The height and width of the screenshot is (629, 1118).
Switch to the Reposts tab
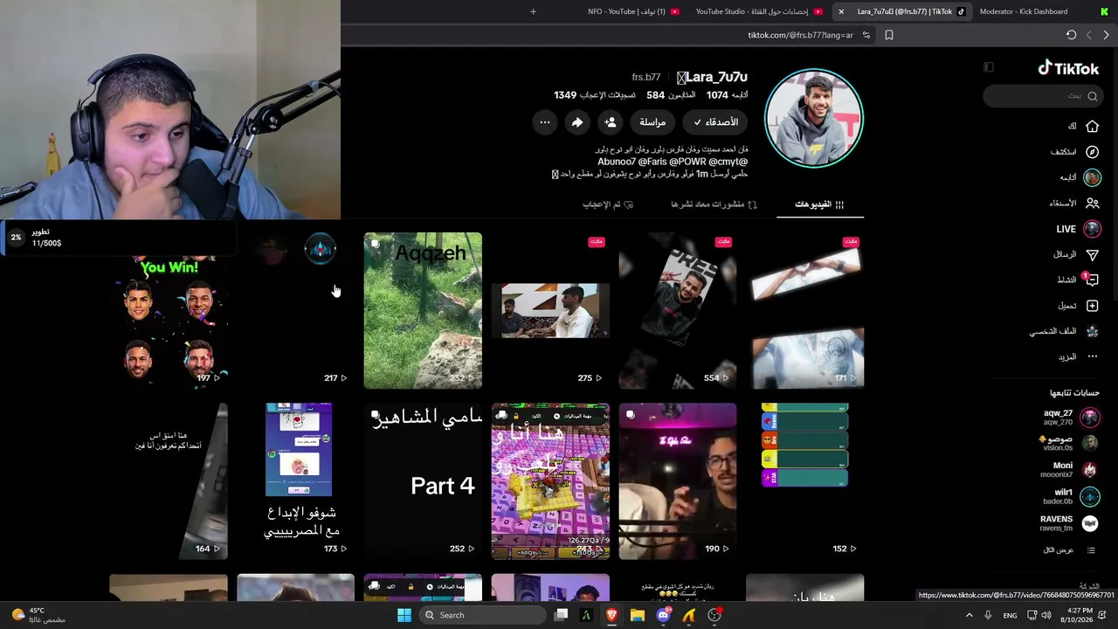point(714,204)
